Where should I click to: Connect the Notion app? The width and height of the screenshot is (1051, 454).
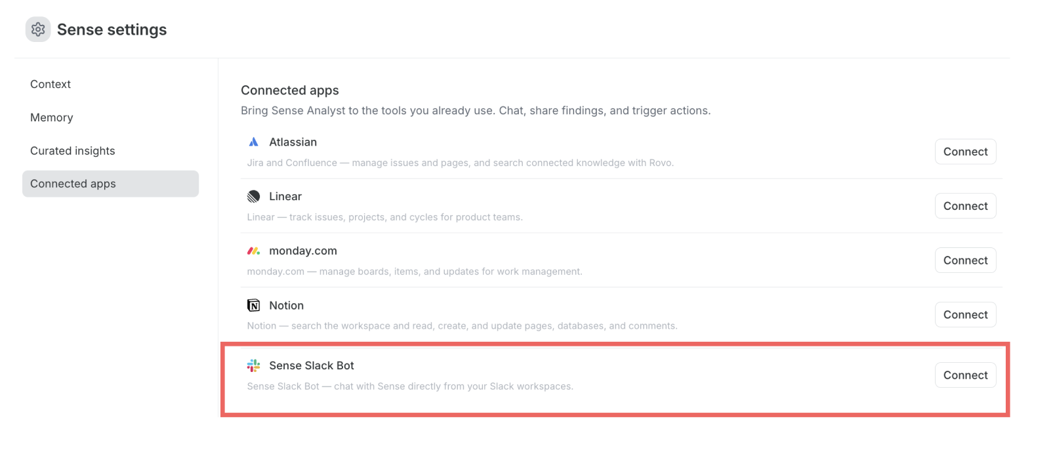pyautogui.click(x=965, y=315)
